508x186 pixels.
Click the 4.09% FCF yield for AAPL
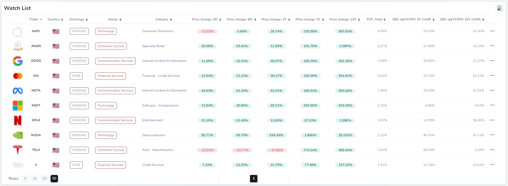382,31
